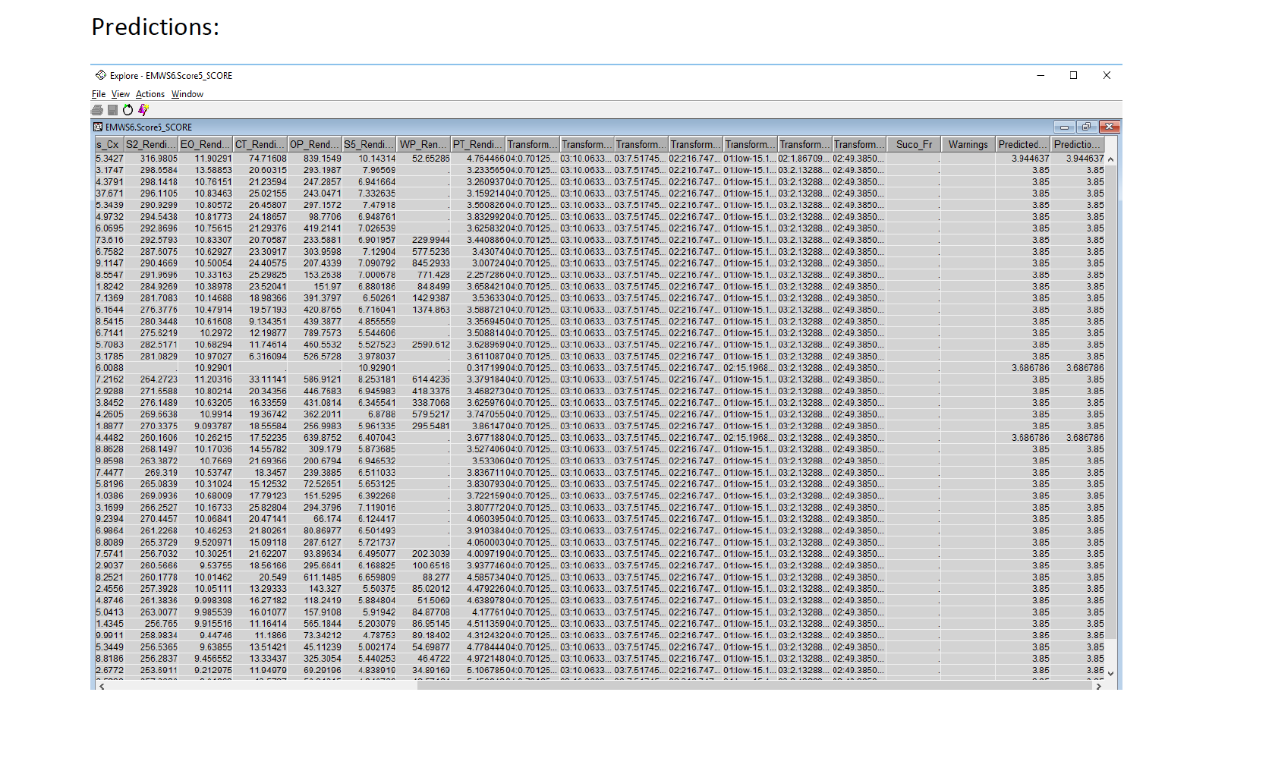The width and height of the screenshot is (1272, 774).
Task: Click the Explore application icon in title bar
Action: pyautogui.click(x=100, y=75)
